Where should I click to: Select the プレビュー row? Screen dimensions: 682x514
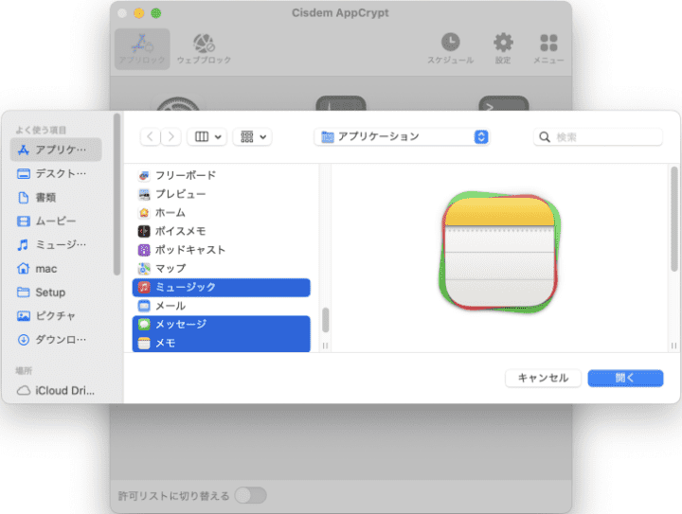(x=221, y=194)
